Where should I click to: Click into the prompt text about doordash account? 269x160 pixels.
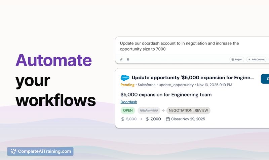(179, 46)
